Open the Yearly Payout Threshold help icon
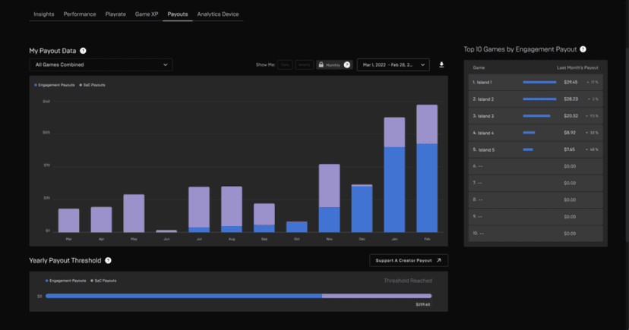This screenshot has height=330, width=629. [x=109, y=260]
